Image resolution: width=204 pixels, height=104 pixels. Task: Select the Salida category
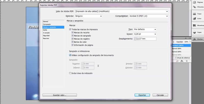point(53,30)
